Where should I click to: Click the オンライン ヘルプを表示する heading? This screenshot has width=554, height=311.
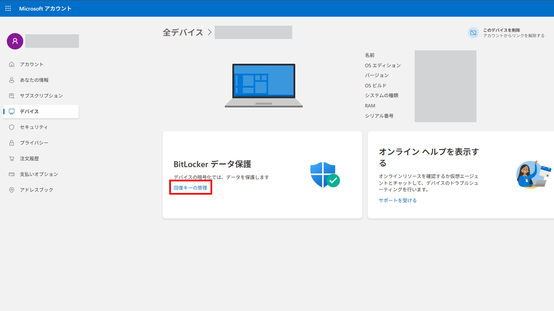tap(429, 157)
